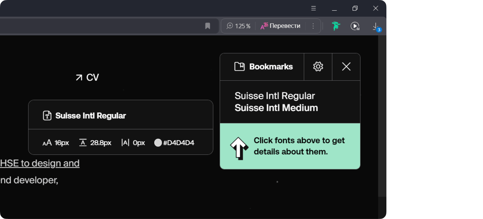Open the browser hamburger menu

314,8
